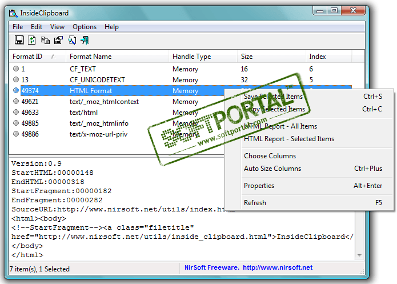Click the scroll down arrow in text pane
This screenshot has height=284, width=397.
(x=359, y=255)
